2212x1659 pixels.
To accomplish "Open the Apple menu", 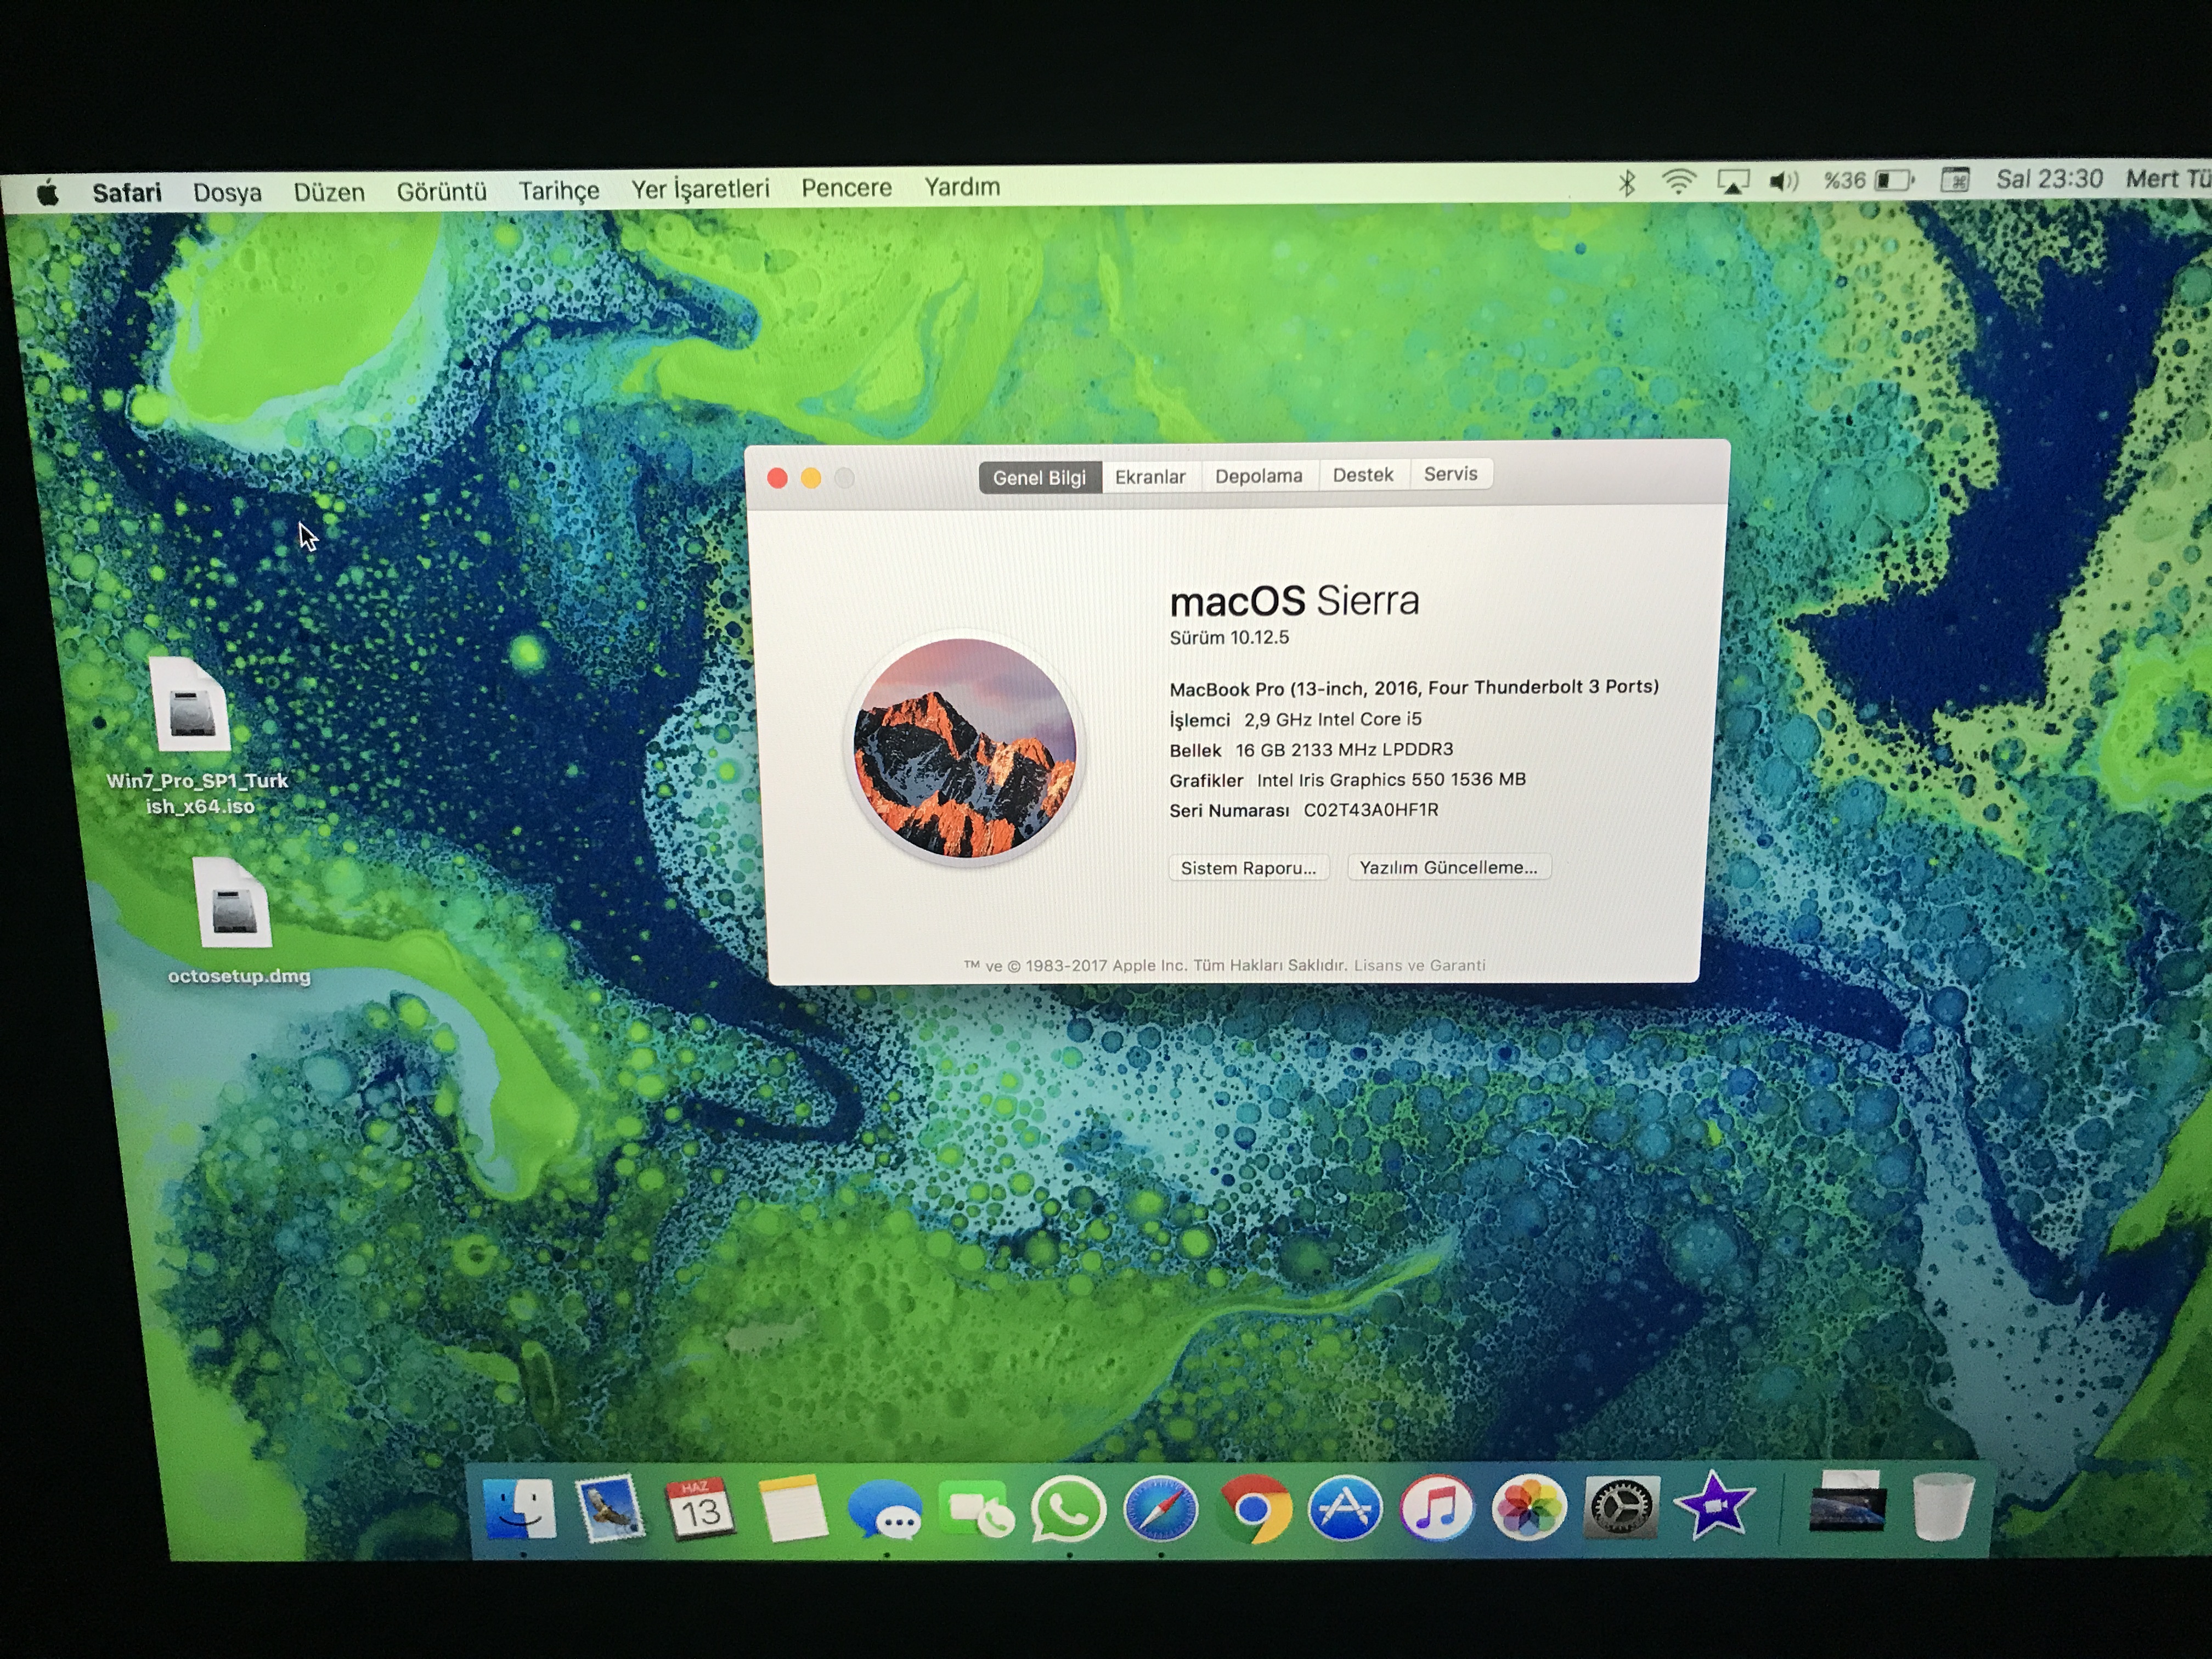I will (x=47, y=193).
